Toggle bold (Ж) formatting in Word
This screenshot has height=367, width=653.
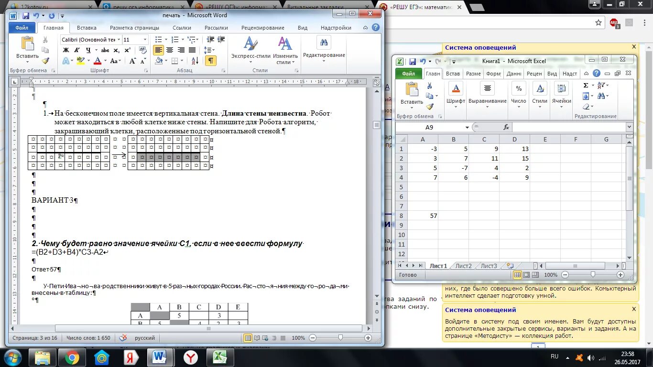(66, 50)
